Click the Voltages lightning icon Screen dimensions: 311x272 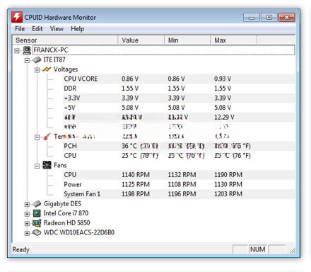(x=47, y=69)
